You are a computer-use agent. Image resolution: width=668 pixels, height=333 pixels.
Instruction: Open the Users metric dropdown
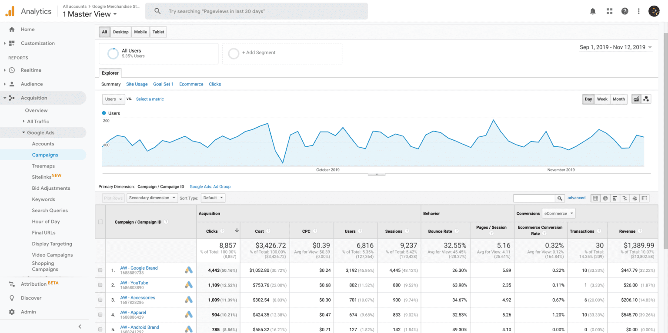[x=114, y=99]
